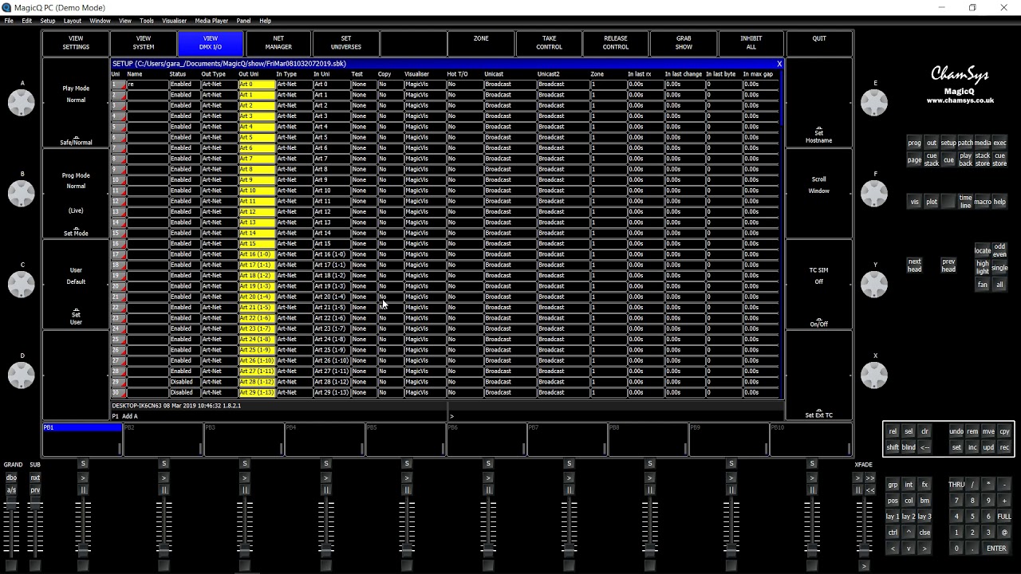Click yellow Out Uni Art 0 cell
The height and width of the screenshot is (574, 1021).
coord(256,85)
